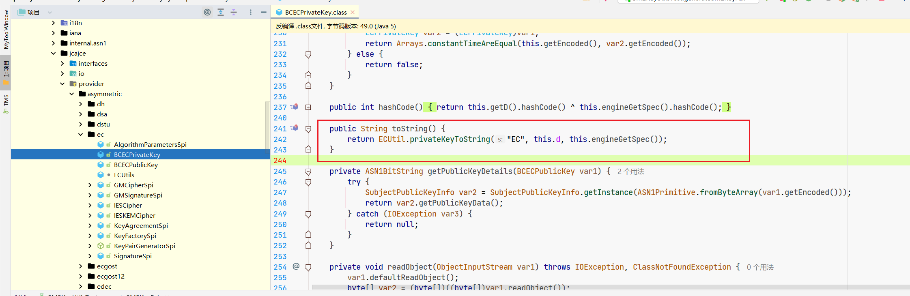Select AlgorithmParametersSpi class in tree
Image resolution: width=910 pixels, height=296 pixels.
150,144
